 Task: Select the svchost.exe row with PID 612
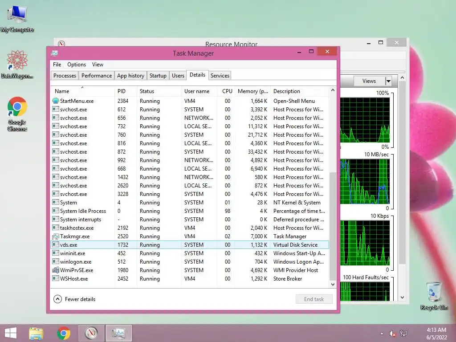(190, 110)
